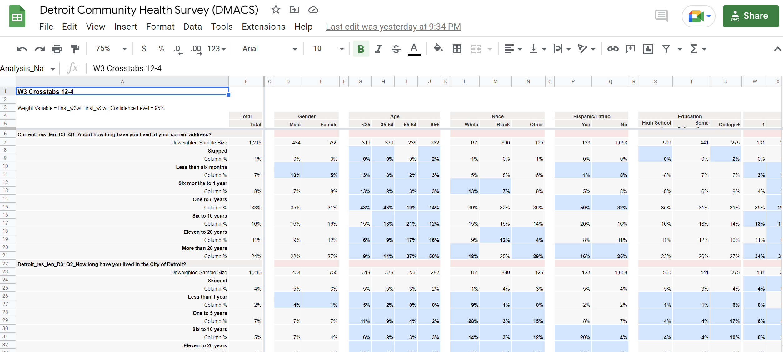Click the Share button
This screenshot has height=352, width=783.
(751, 16)
